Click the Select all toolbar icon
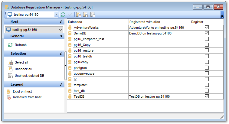This screenshot has width=229, height=124. point(79,14)
